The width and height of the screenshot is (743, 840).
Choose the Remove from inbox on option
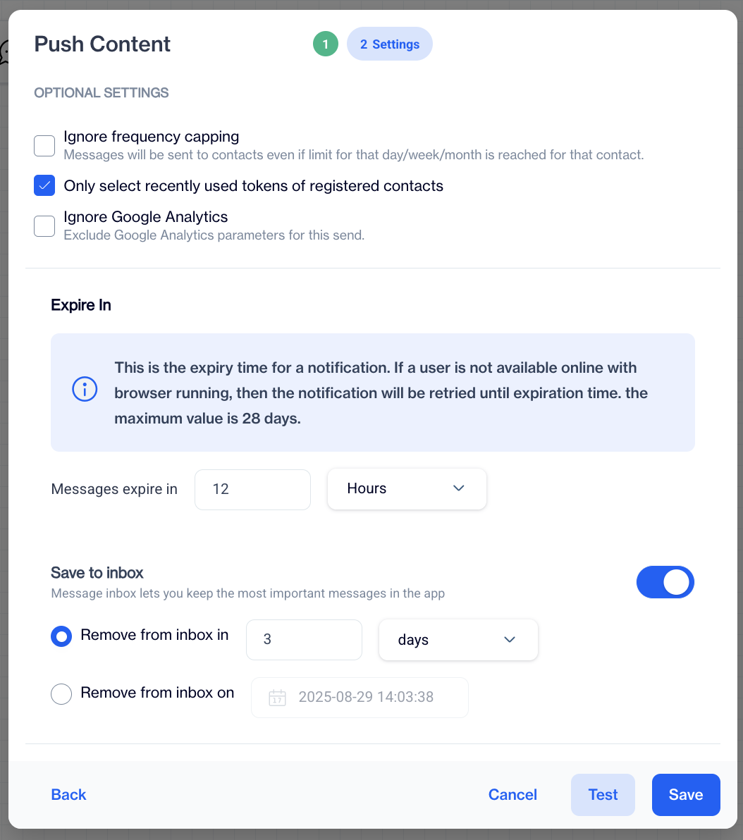61,695
